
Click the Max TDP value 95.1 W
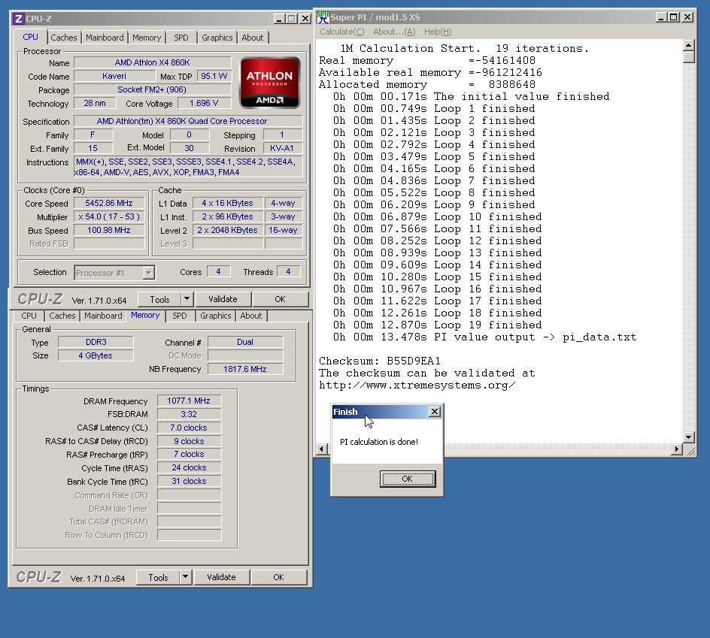tap(214, 76)
